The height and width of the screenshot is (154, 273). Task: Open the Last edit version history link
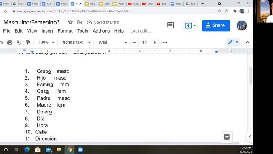coord(141,31)
